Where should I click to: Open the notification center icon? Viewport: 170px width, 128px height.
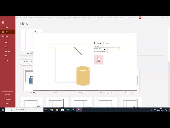coord(167,110)
